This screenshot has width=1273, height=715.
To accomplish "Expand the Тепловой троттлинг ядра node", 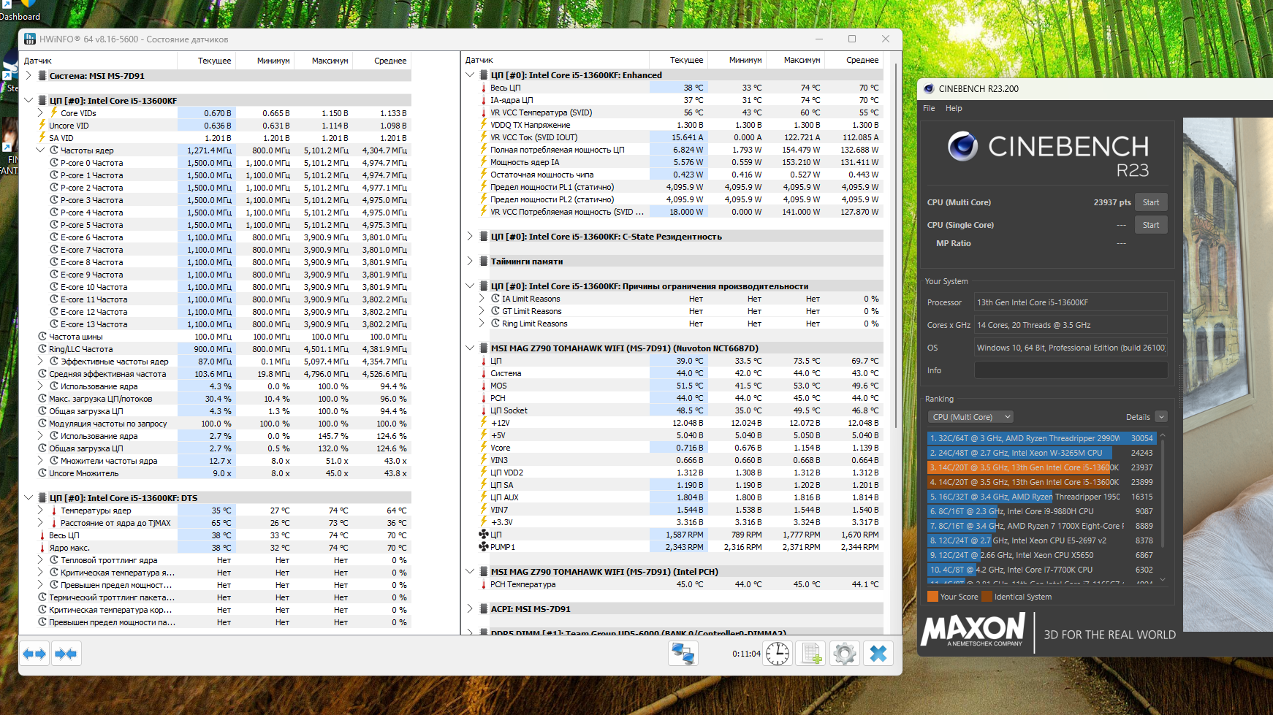I will (x=40, y=560).
